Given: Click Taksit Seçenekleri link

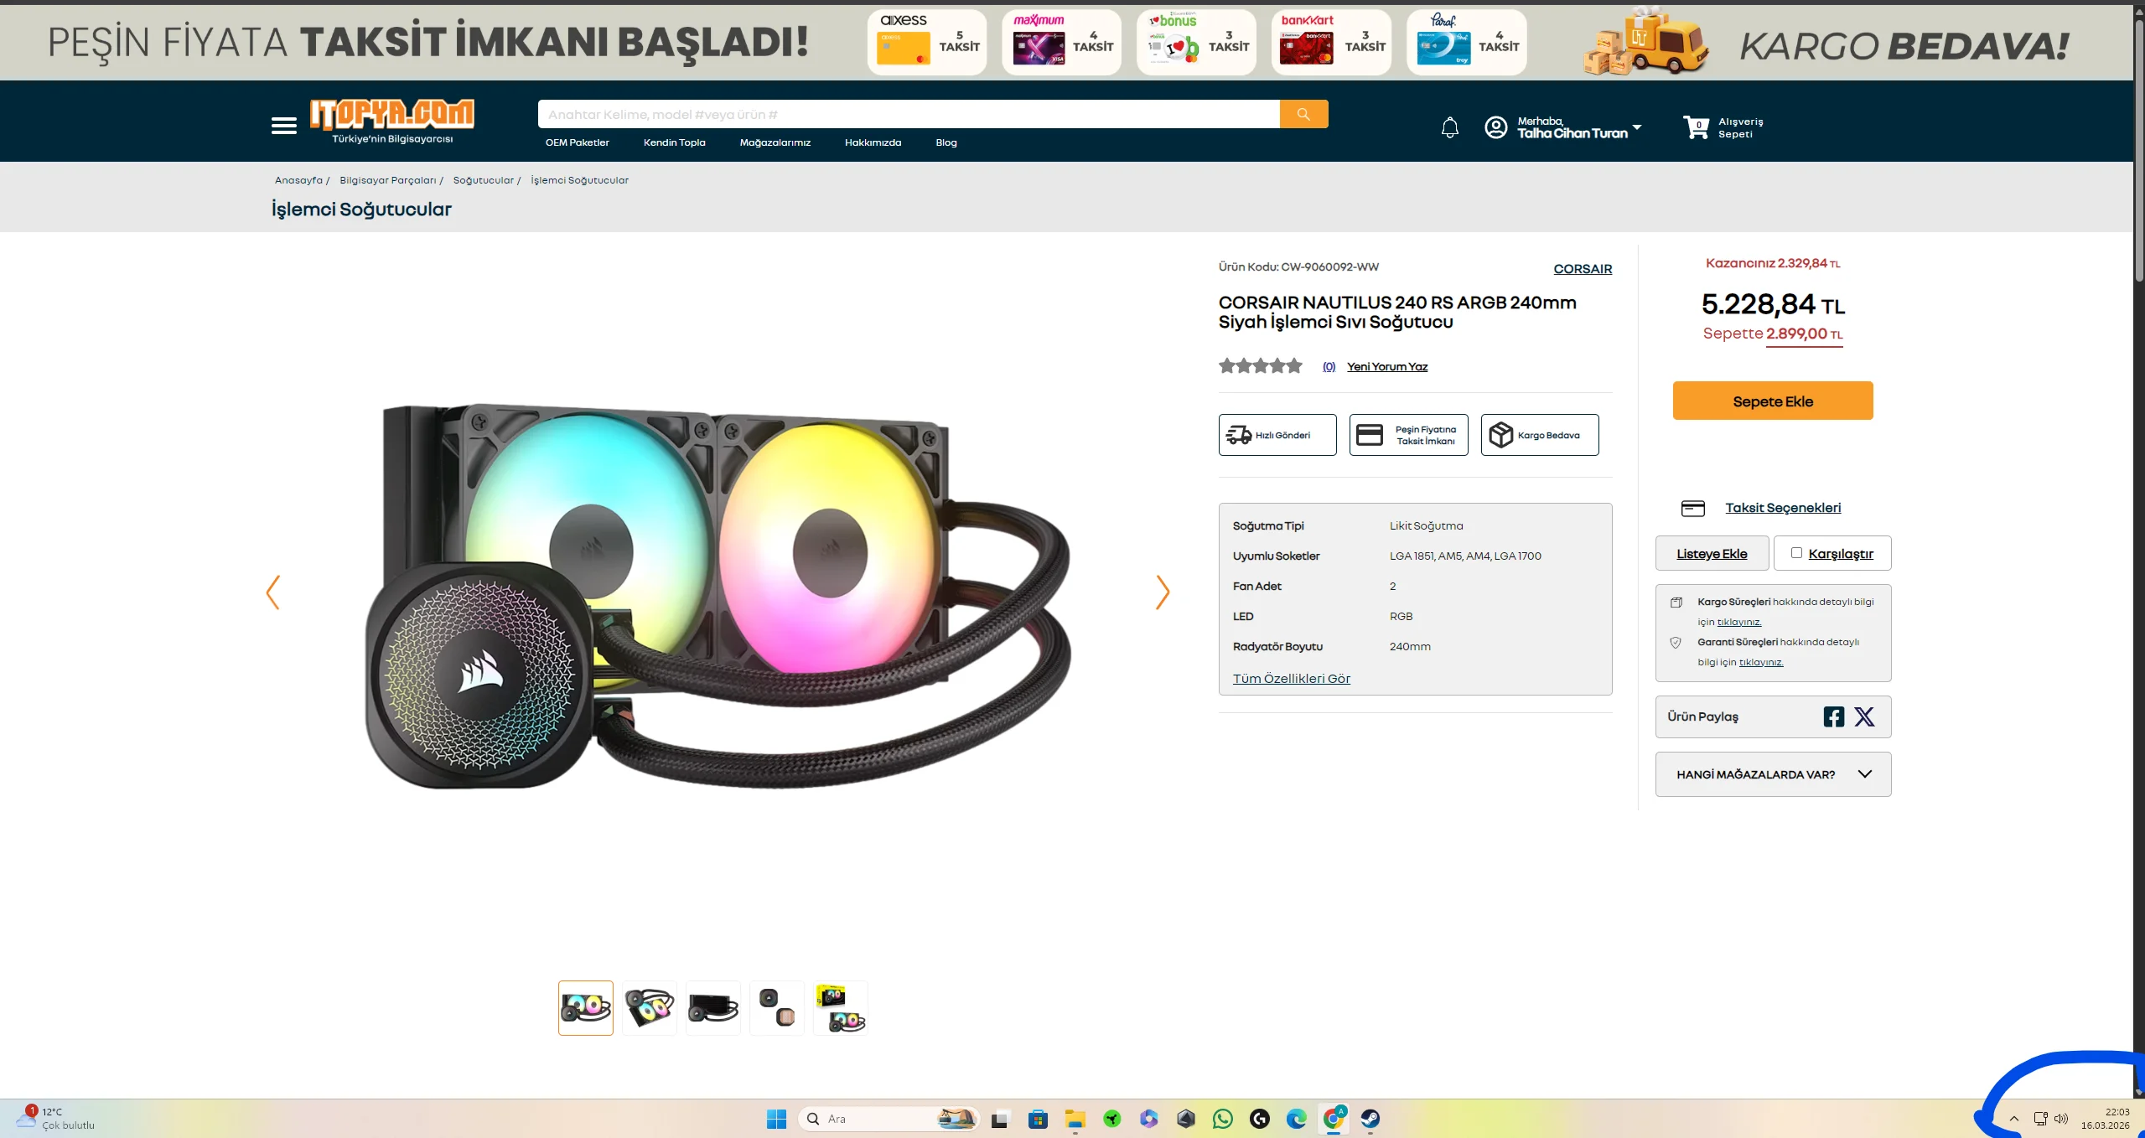Looking at the screenshot, I should click(1782, 508).
